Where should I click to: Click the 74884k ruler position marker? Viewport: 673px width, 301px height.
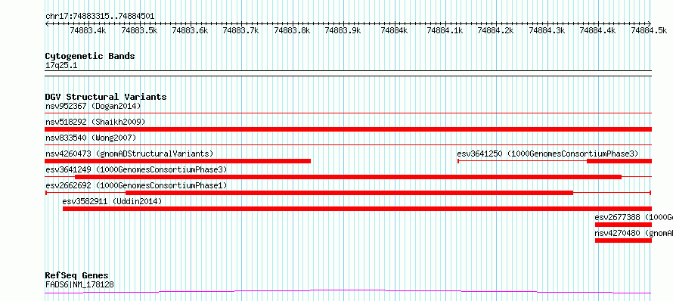click(x=394, y=30)
